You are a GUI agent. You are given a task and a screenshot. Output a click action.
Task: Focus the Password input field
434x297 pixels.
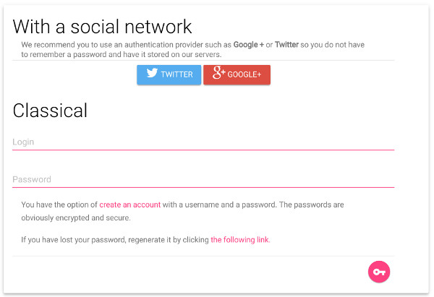pos(203,180)
